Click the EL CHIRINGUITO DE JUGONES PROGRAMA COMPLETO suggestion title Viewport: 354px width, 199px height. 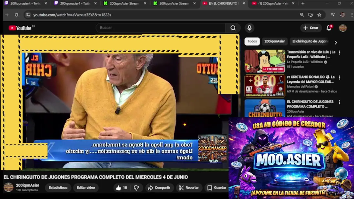pyautogui.click(x=310, y=104)
